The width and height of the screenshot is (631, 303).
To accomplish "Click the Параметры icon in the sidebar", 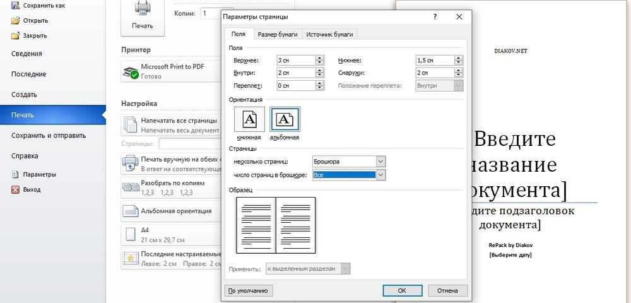I will (16, 174).
